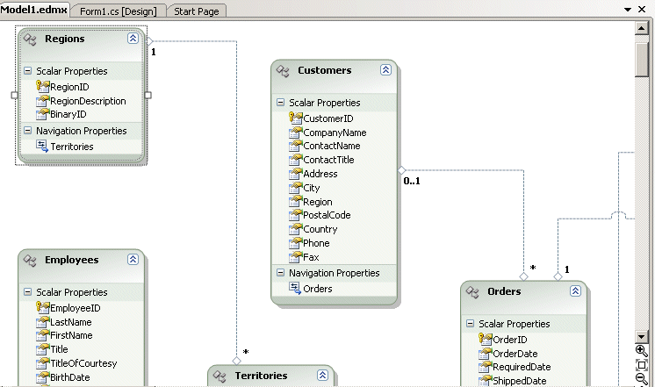
Task: Click the Orders entity type icon
Action: pyautogui.click(x=472, y=292)
